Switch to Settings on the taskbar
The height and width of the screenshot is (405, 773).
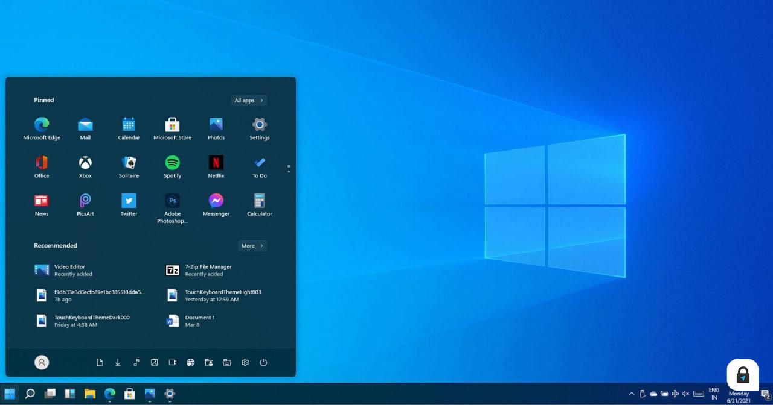170,394
